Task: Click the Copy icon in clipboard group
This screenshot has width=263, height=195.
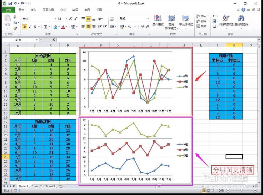Action: 15,22
